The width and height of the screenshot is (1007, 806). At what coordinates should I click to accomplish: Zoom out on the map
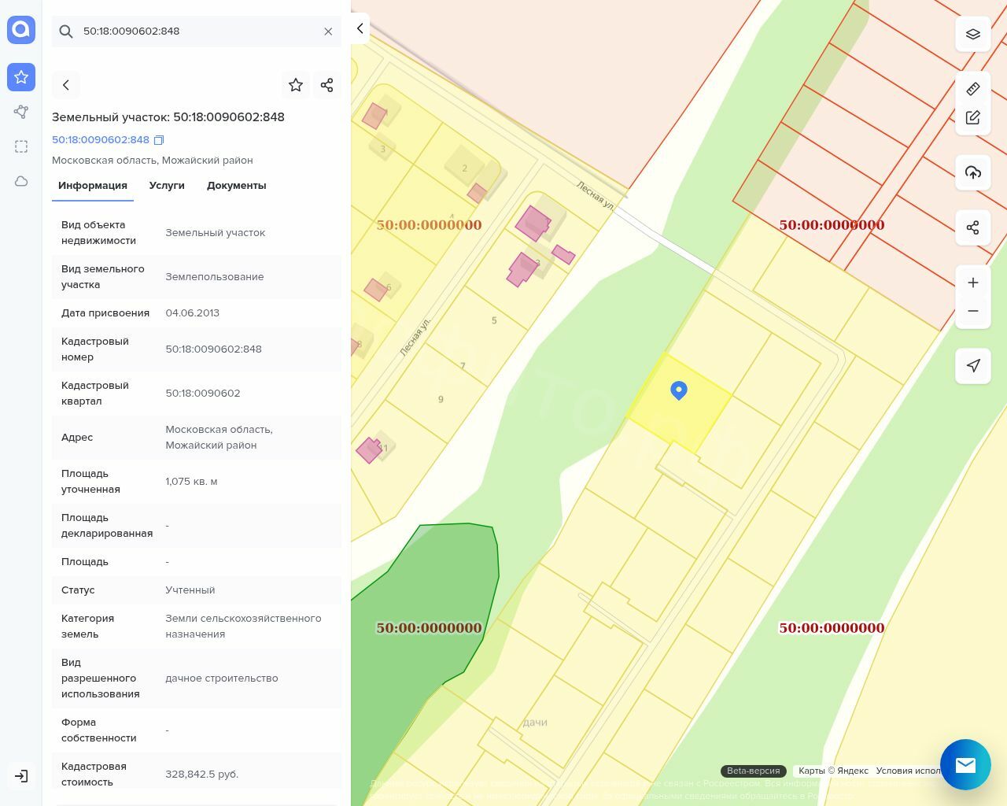coord(972,311)
